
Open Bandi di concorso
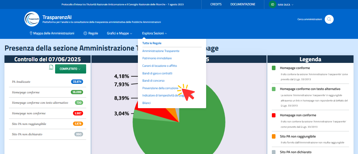(x=153, y=80)
